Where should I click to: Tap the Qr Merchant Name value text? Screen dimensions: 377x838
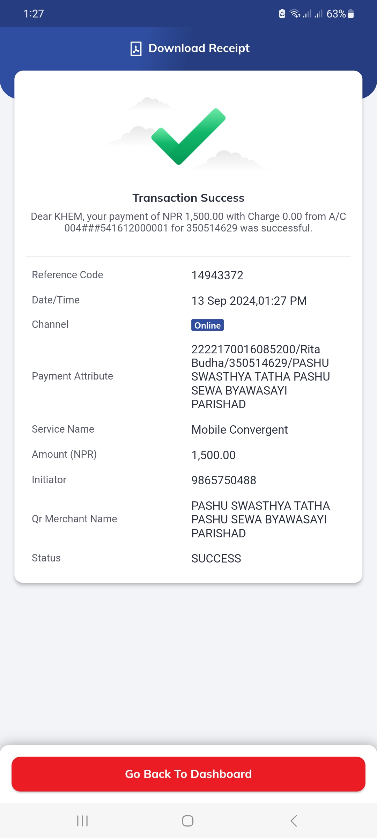(260, 520)
